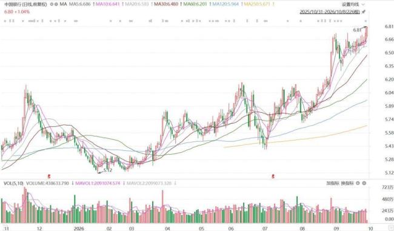The width and height of the screenshot is (394, 231).
Task: Open 设置均线 moving average settings
Action: [350, 4]
